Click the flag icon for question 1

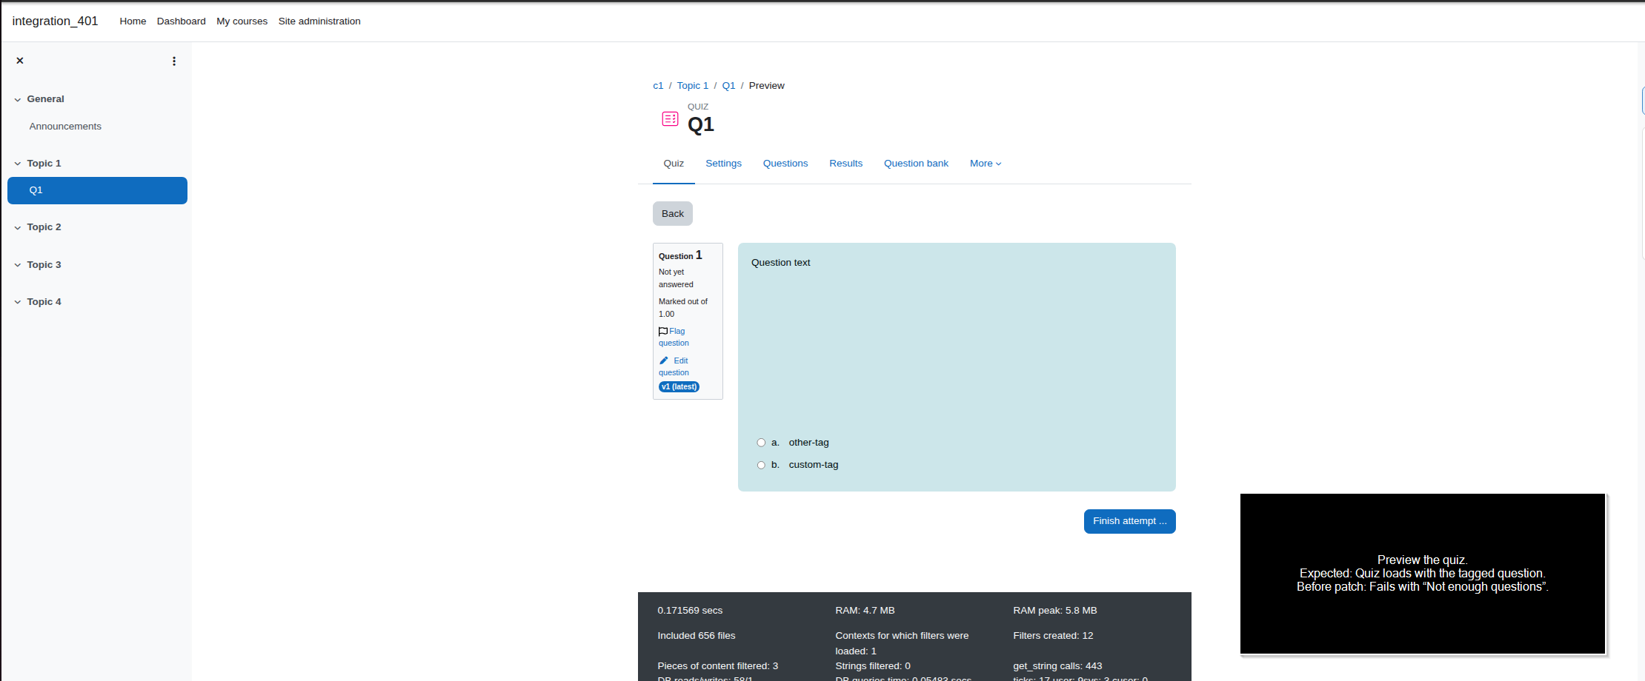663,332
